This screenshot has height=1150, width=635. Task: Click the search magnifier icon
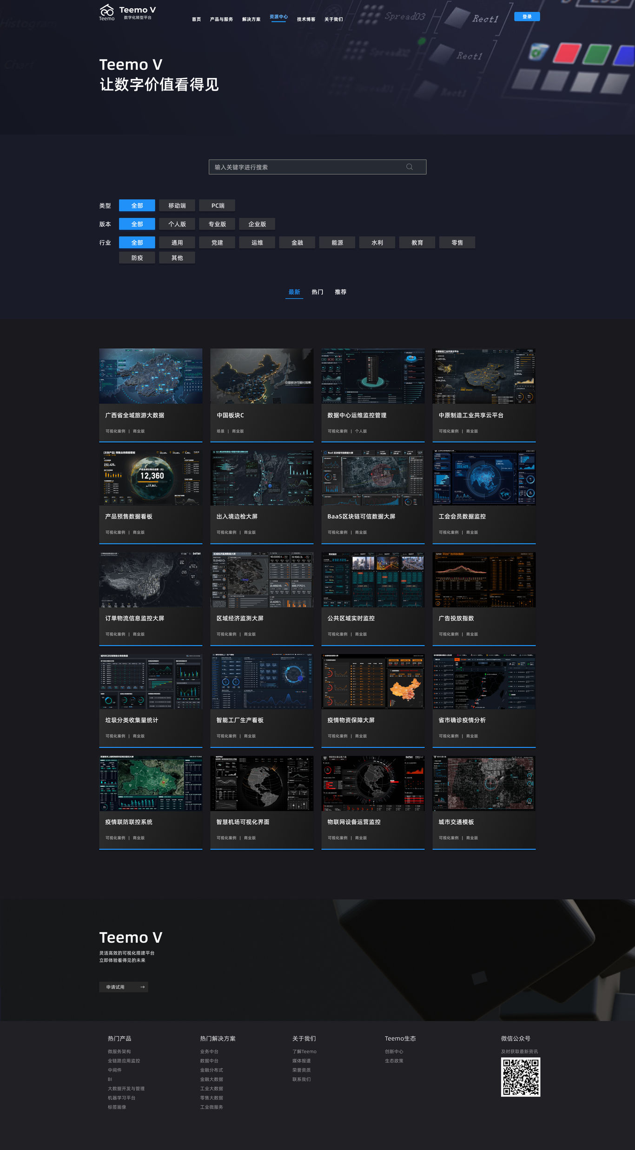point(410,167)
